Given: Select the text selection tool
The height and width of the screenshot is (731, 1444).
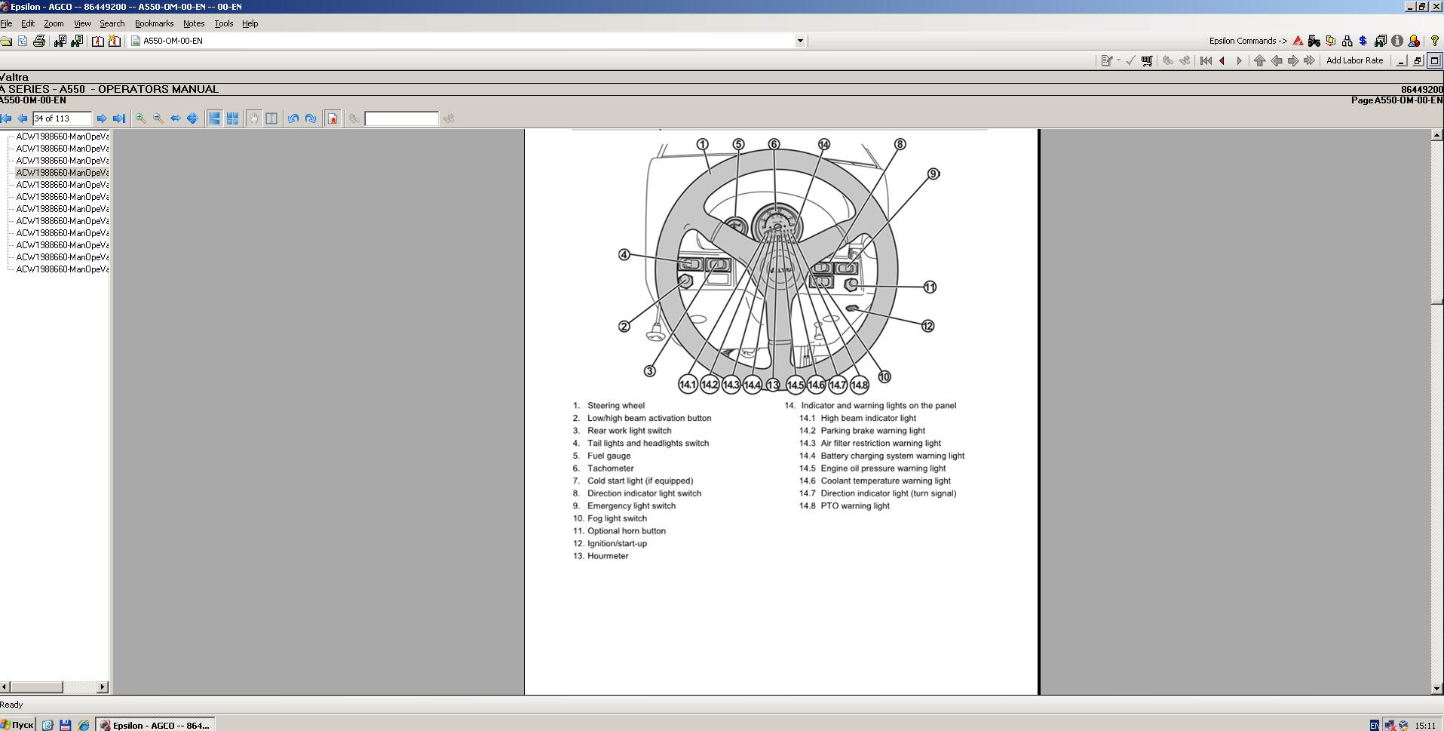Looking at the screenshot, I should 271,118.
